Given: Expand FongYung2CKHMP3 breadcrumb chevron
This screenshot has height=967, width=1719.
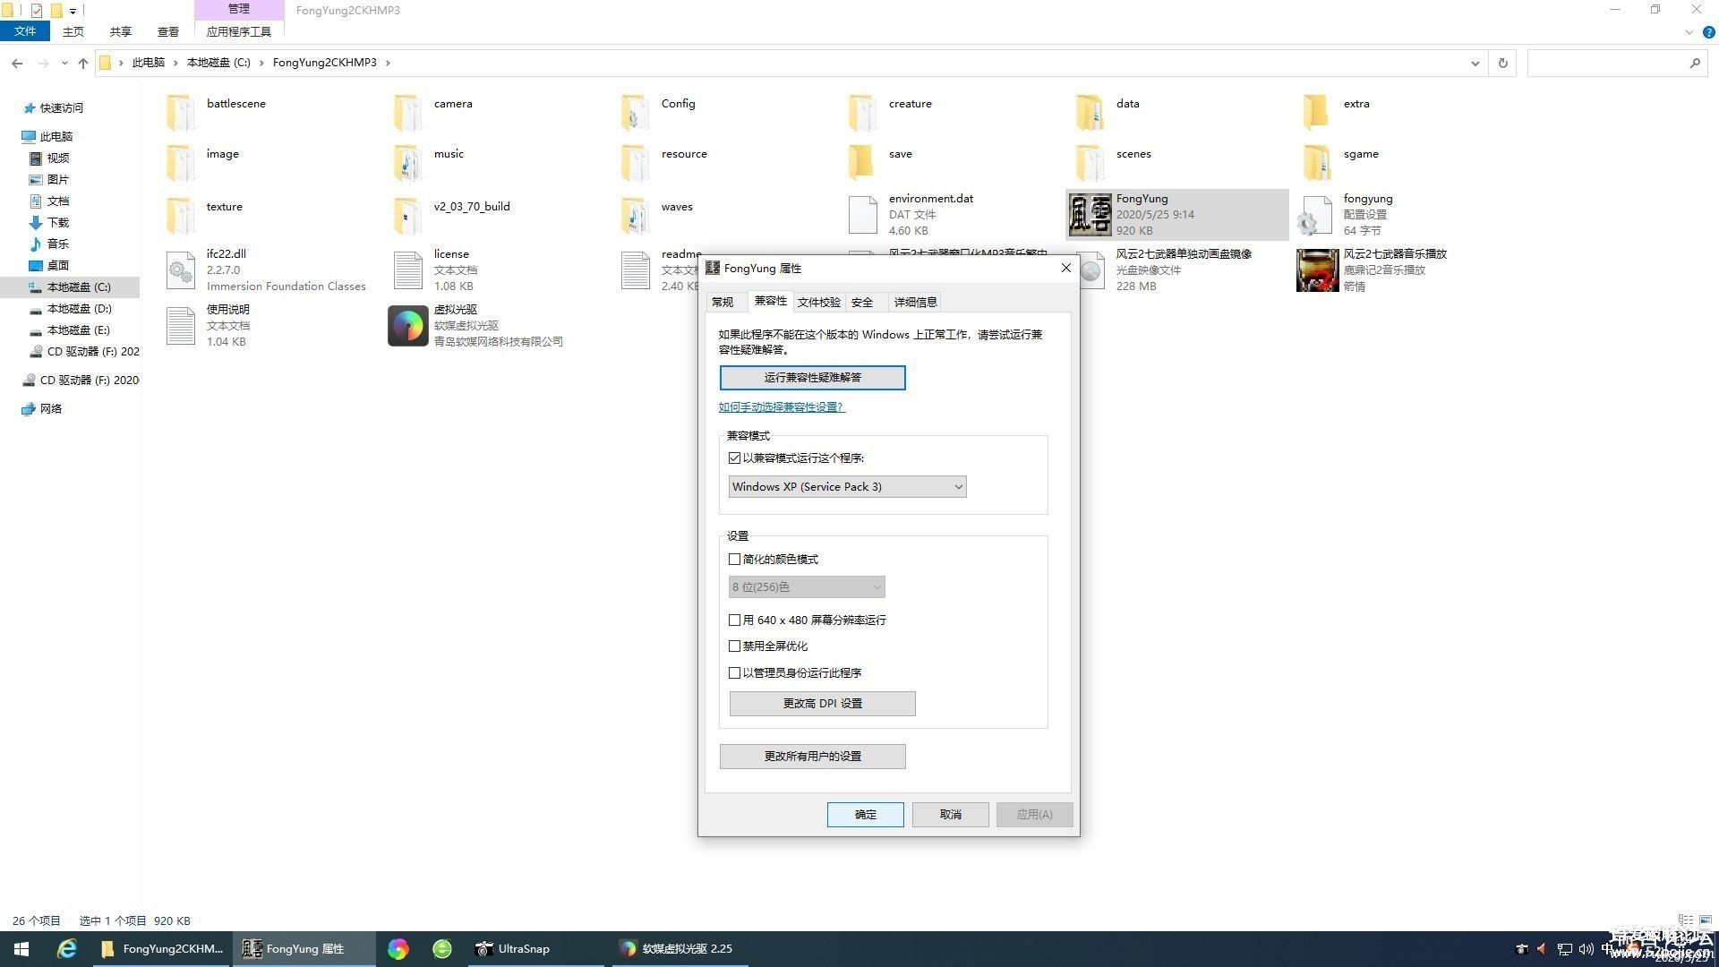Looking at the screenshot, I should tap(388, 63).
